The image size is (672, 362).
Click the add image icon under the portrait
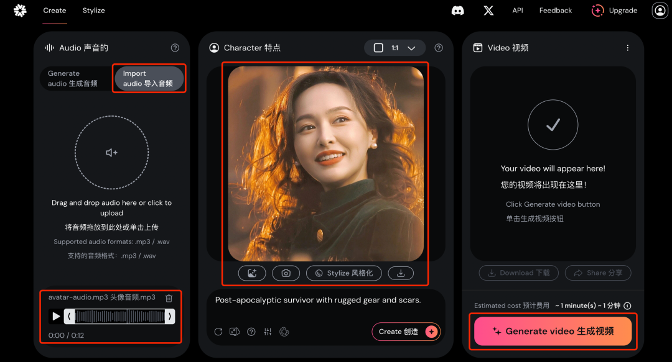tap(252, 273)
